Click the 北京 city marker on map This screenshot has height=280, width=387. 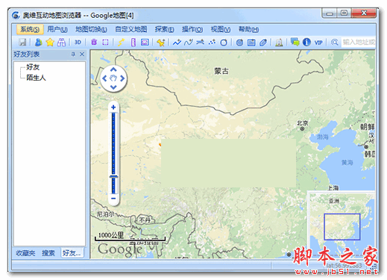pyautogui.click(x=302, y=128)
